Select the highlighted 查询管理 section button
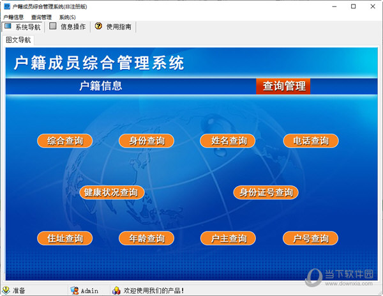 (x=283, y=86)
